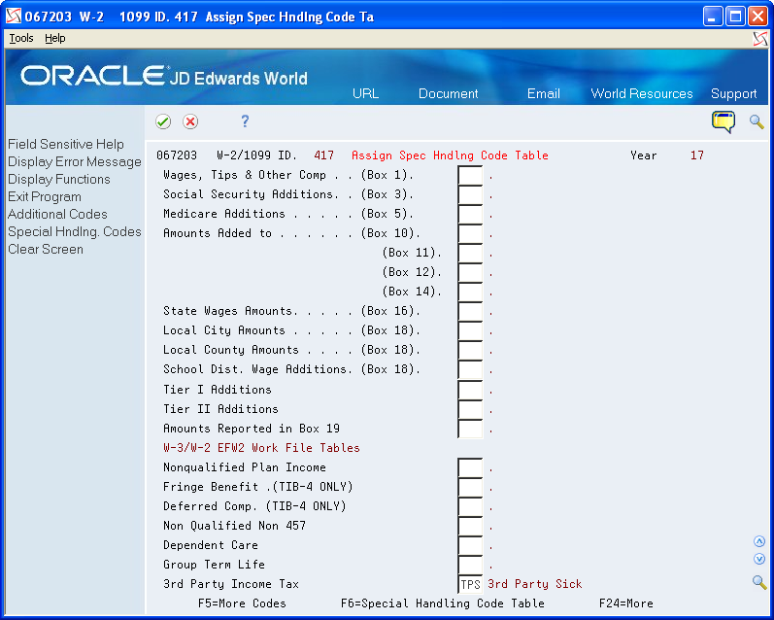
Task: Click the Group Term Life input field
Action: tap(470, 566)
